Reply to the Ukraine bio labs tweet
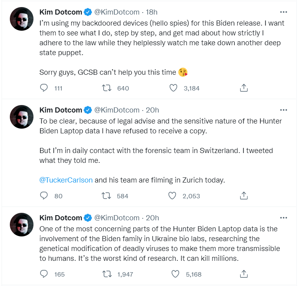This screenshot has width=298, height=286. pyautogui.click(x=44, y=274)
